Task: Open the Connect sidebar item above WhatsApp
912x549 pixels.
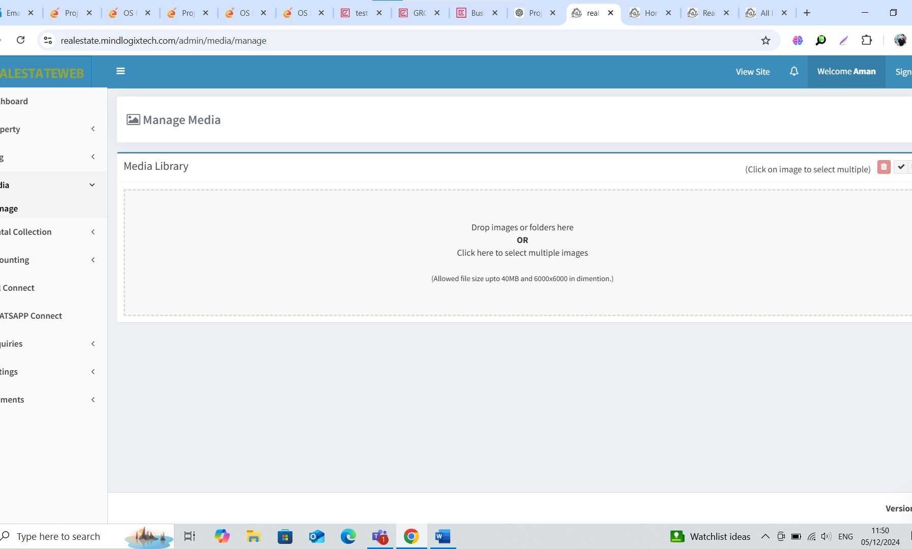Action: pyautogui.click(x=53, y=288)
